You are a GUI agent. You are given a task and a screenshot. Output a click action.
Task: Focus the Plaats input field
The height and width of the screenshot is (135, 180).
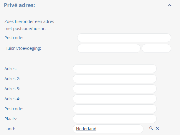115,119
